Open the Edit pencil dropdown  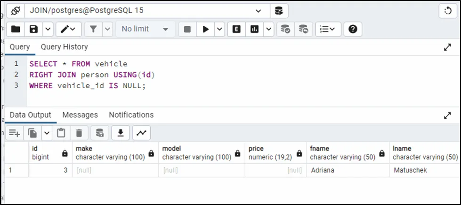tap(69, 29)
